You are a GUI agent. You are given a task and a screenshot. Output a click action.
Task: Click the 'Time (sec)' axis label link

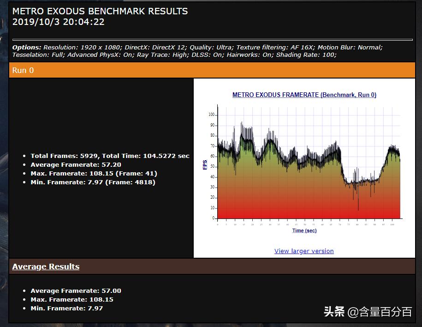(x=303, y=230)
